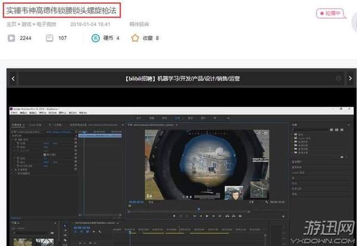Show previous banner with the left arrow
The height and width of the screenshot is (246, 357).
(x=13, y=78)
